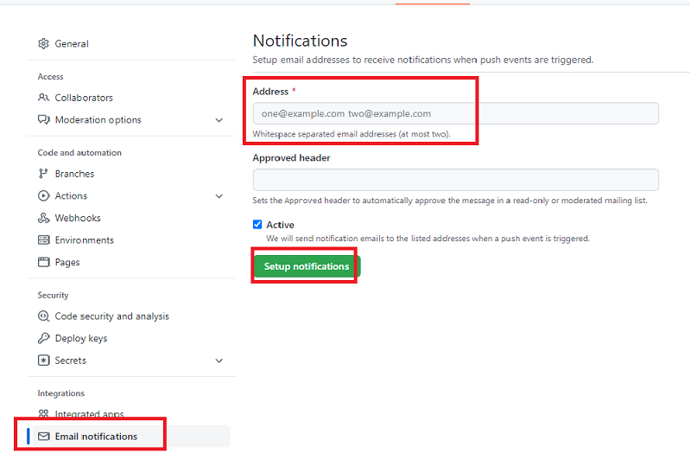Expand the Moderation options chevron
The image size is (691, 466).
pyautogui.click(x=219, y=120)
